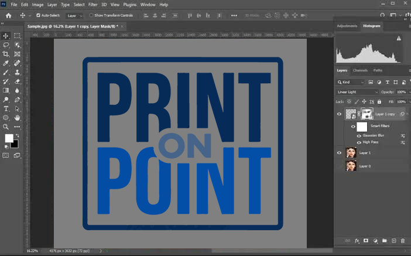Hide the Gaussian Blur smart filter
The image size is (411, 256).
(x=359, y=136)
